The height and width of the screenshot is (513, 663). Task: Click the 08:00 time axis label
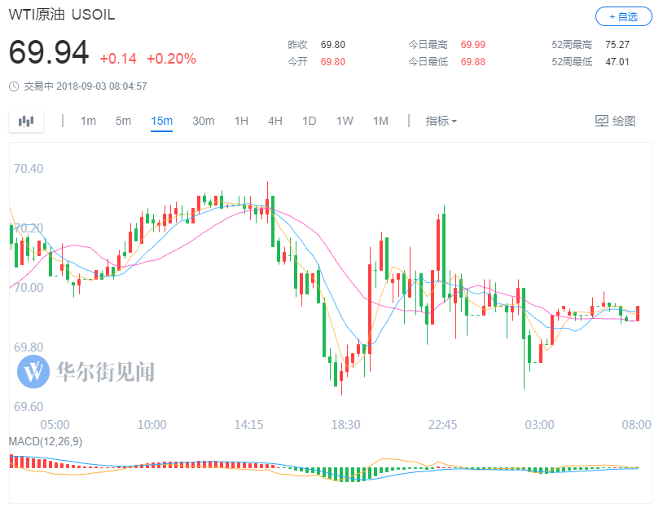pyautogui.click(x=636, y=425)
